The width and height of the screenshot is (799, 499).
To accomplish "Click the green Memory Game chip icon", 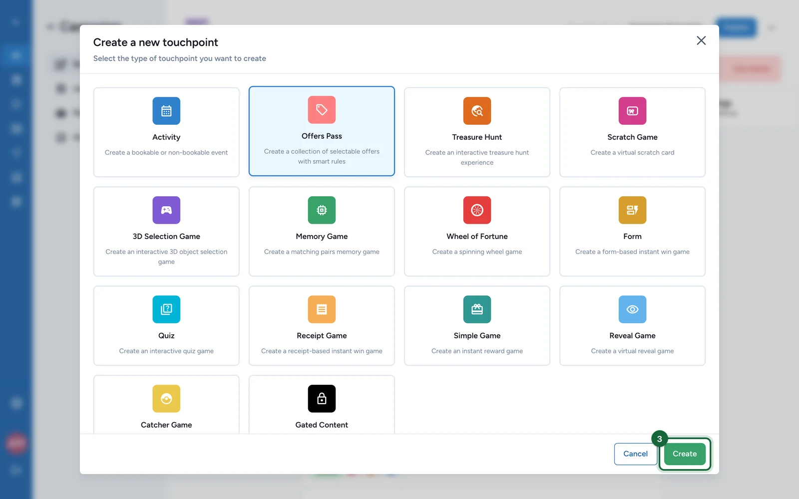I will [322, 210].
